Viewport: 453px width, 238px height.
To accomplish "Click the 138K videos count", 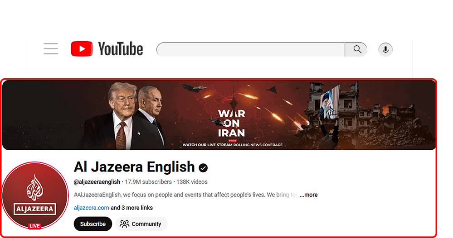I will (192, 182).
